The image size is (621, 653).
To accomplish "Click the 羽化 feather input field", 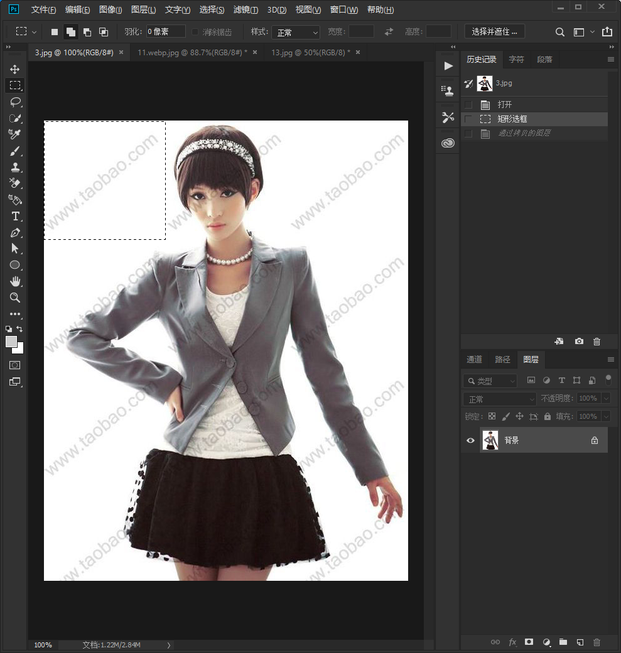I will pyautogui.click(x=166, y=31).
